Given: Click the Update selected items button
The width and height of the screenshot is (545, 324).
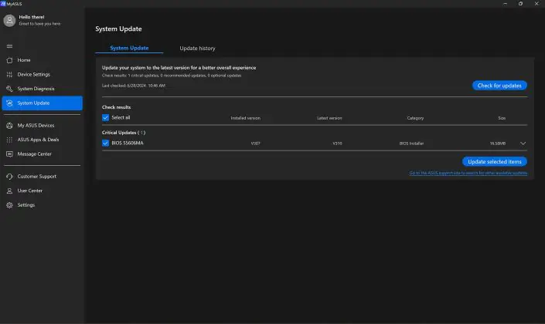Looking at the screenshot, I should tap(495, 162).
